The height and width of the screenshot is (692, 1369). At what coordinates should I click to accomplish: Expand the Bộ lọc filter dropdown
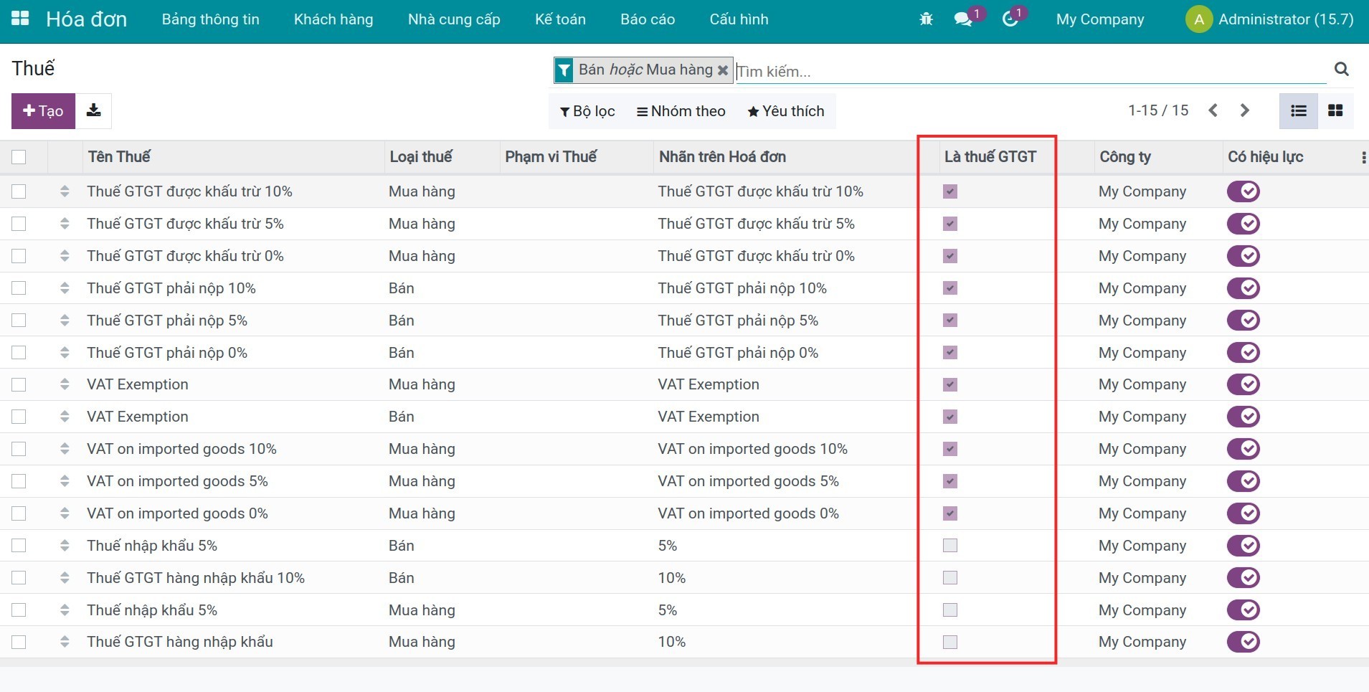point(587,111)
